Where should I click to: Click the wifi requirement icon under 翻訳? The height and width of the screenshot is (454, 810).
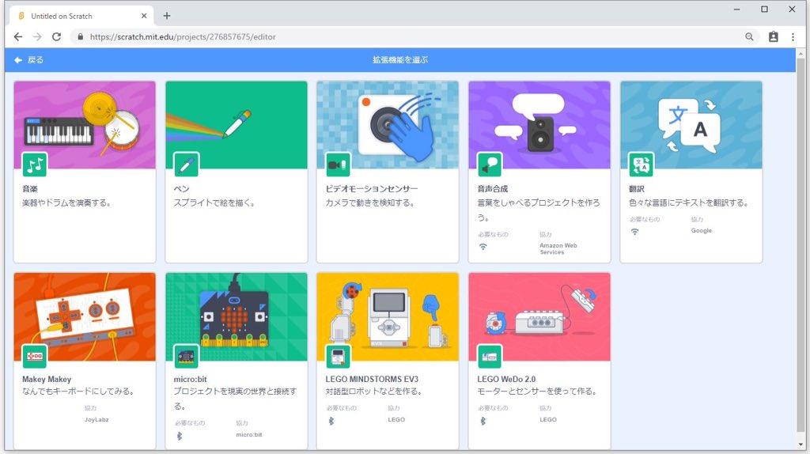click(635, 232)
